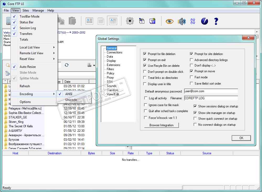Click the first text document view icon
Image resolution: width=262 pixels, height=192 pixels.
89,21
